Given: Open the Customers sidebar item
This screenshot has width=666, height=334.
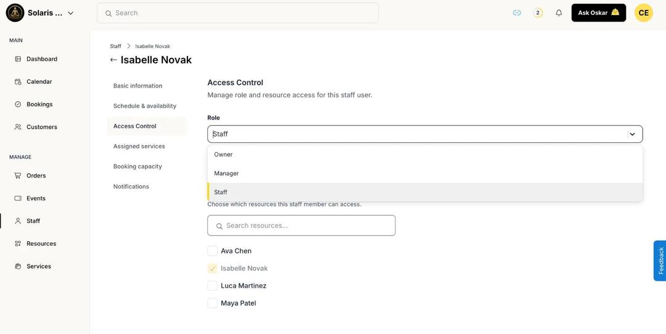Looking at the screenshot, I should click(41, 127).
